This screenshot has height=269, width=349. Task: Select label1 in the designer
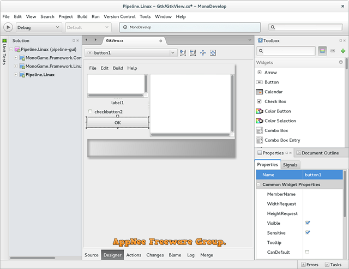pyautogui.click(x=117, y=103)
